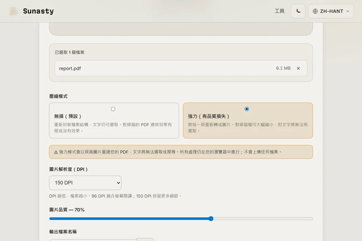
Task: Adjust the 圖片品質 slider handle
Action: click(x=211, y=219)
